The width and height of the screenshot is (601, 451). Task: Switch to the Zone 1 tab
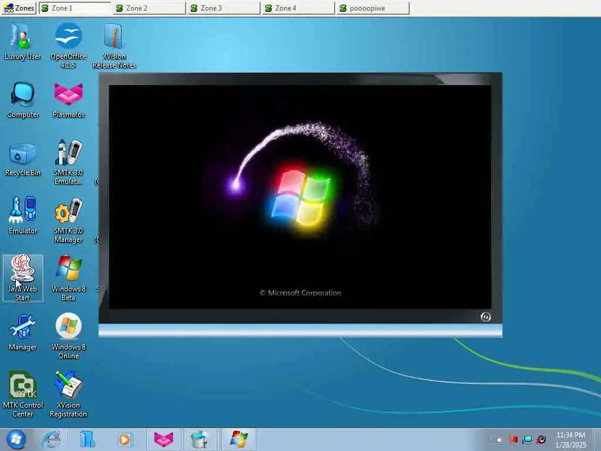pos(75,8)
